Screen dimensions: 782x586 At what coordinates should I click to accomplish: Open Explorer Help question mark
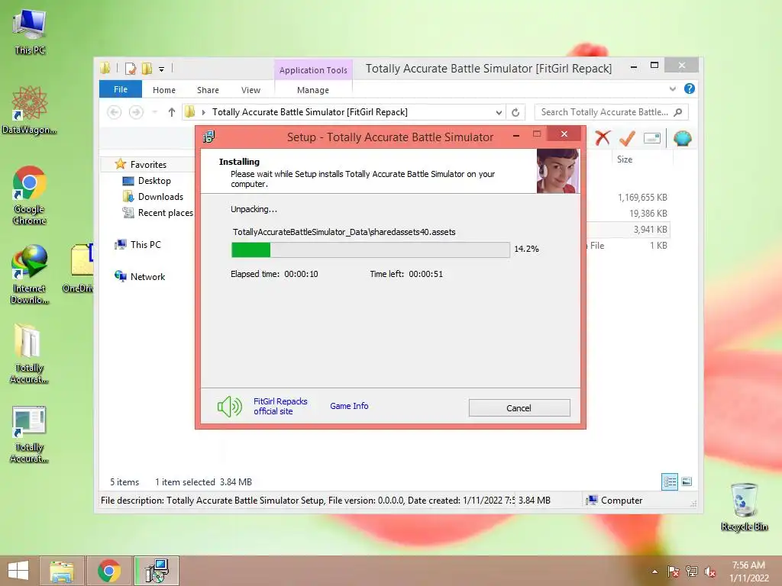[690, 89]
